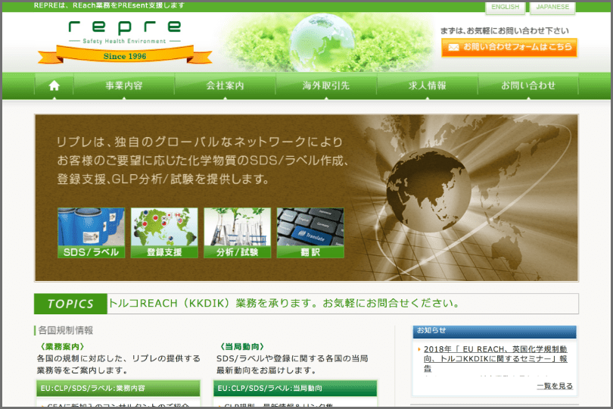The width and height of the screenshot is (613, 409).
Task: Switch language to JAPANESE
Action: [552, 8]
